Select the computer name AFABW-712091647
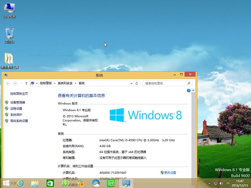The width and height of the screenshot is (251, 188). 113,173
